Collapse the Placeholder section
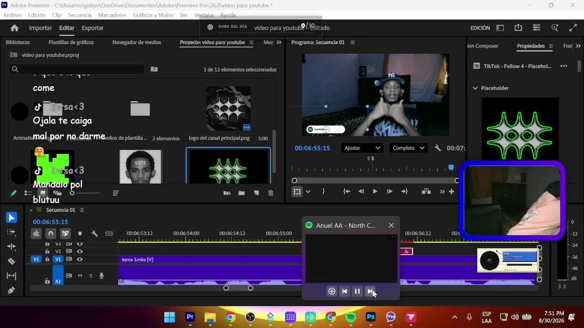The height and width of the screenshot is (328, 584). [475, 88]
